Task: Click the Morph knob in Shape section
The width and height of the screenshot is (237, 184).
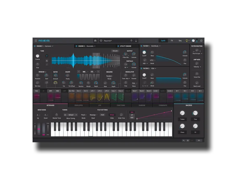Action: click(x=88, y=83)
